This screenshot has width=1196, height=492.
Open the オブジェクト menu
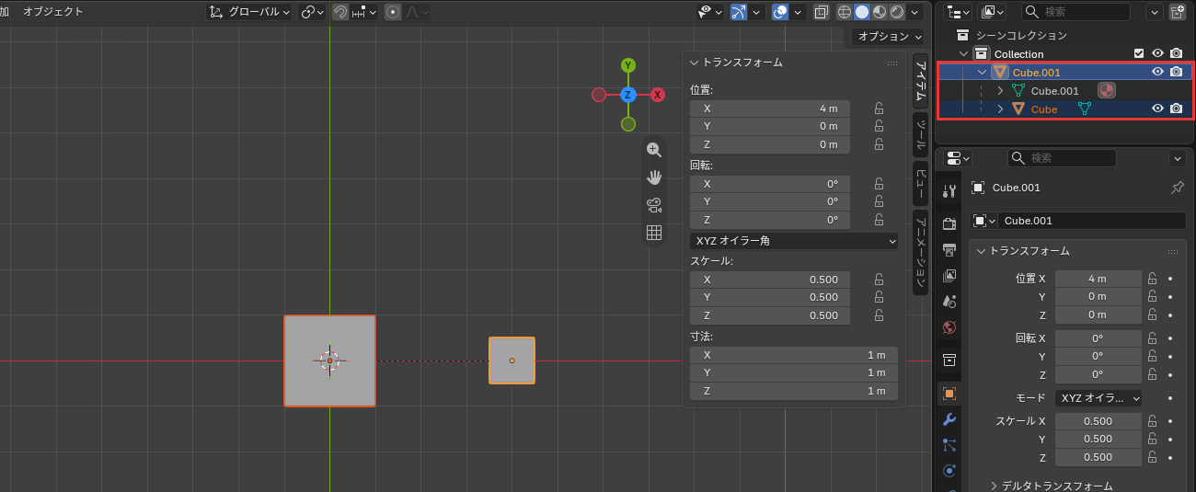tap(53, 12)
